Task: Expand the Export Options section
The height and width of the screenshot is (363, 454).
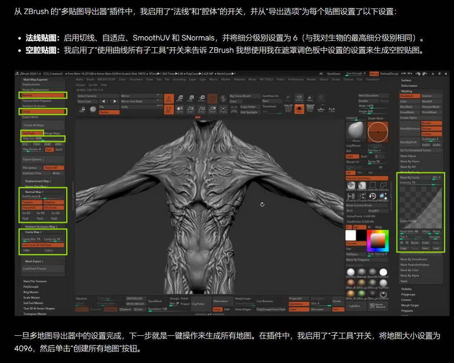Action: tap(43, 159)
